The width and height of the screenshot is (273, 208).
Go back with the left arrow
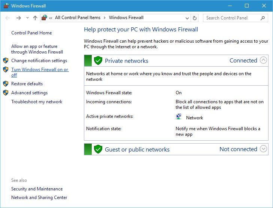click(x=7, y=18)
